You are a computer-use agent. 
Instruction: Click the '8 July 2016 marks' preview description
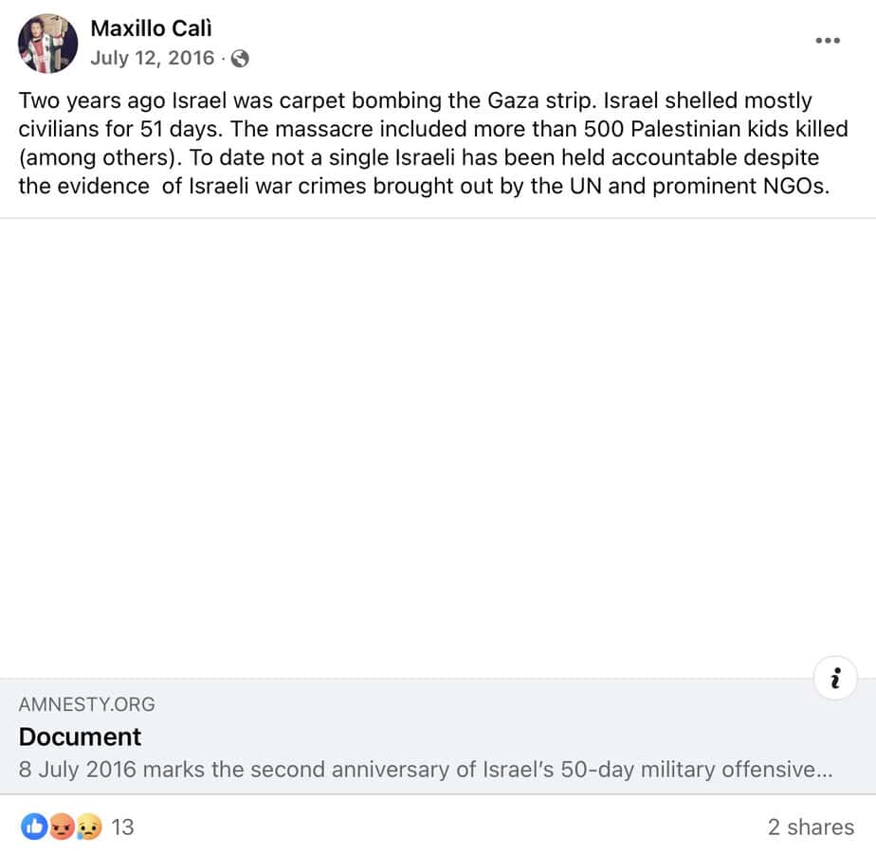425,769
